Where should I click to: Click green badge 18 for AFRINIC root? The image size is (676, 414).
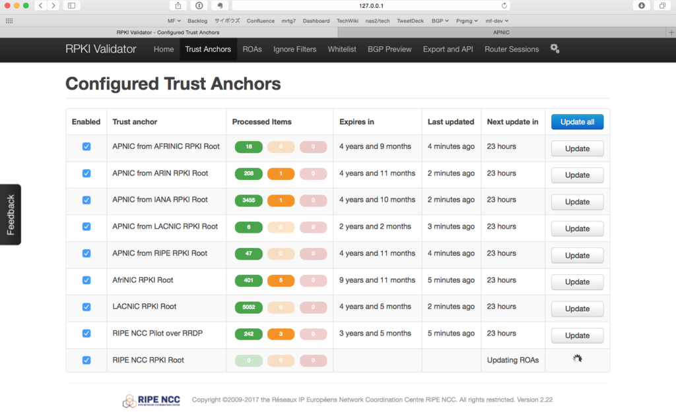coord(249,147)
